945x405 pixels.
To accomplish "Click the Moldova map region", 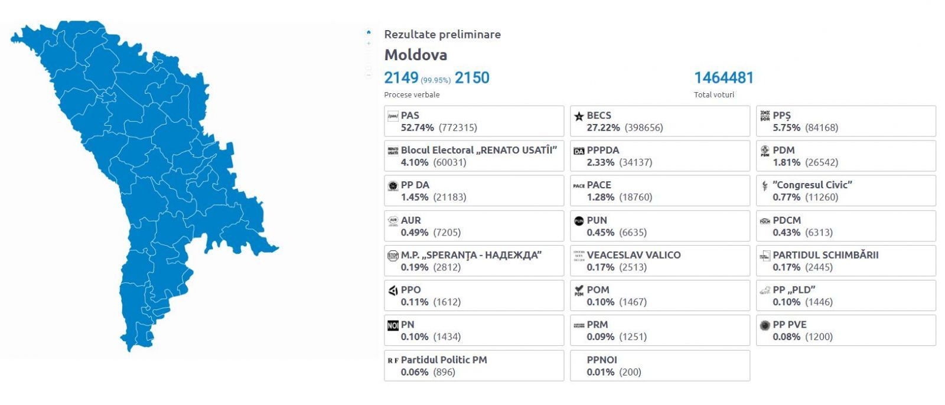I will (142, 177).
